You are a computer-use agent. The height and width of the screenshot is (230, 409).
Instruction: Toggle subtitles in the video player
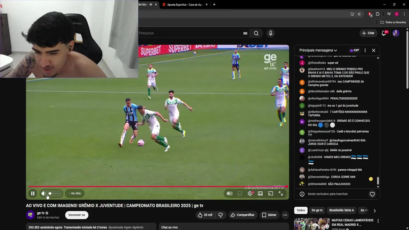pos(240,193)
